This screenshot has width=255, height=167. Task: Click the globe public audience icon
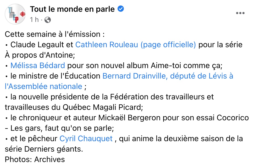[x=48, y=20]
